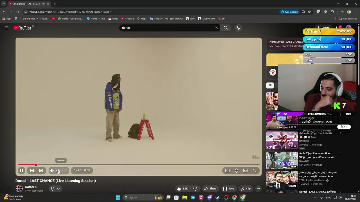Search with your voice microphone button
The image size is (360, 202).
pyautogui.click(x=238, y=28)
